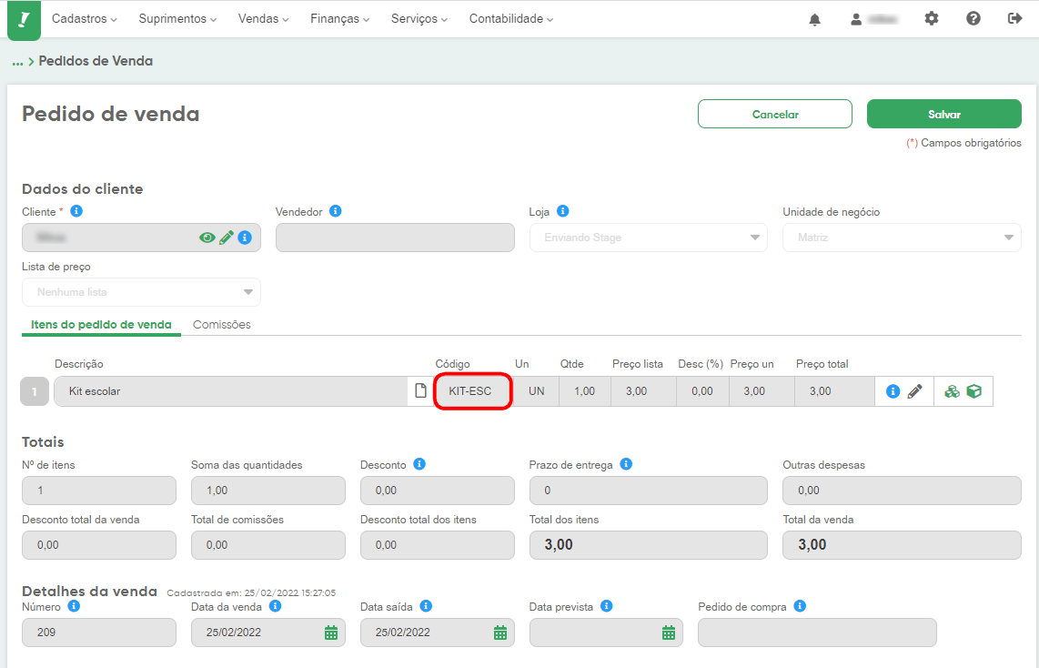Show the Vendedor info icon
This screenshot has height=668, width=1039.
click(x=336, y=211)
